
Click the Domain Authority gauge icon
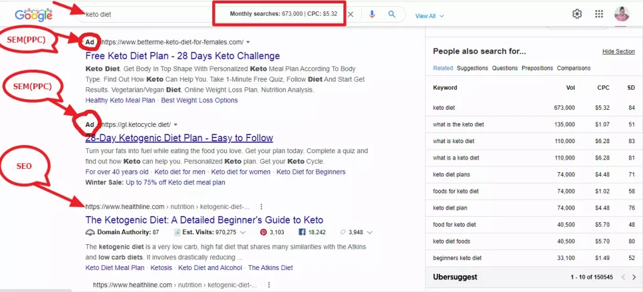[90, 232]
